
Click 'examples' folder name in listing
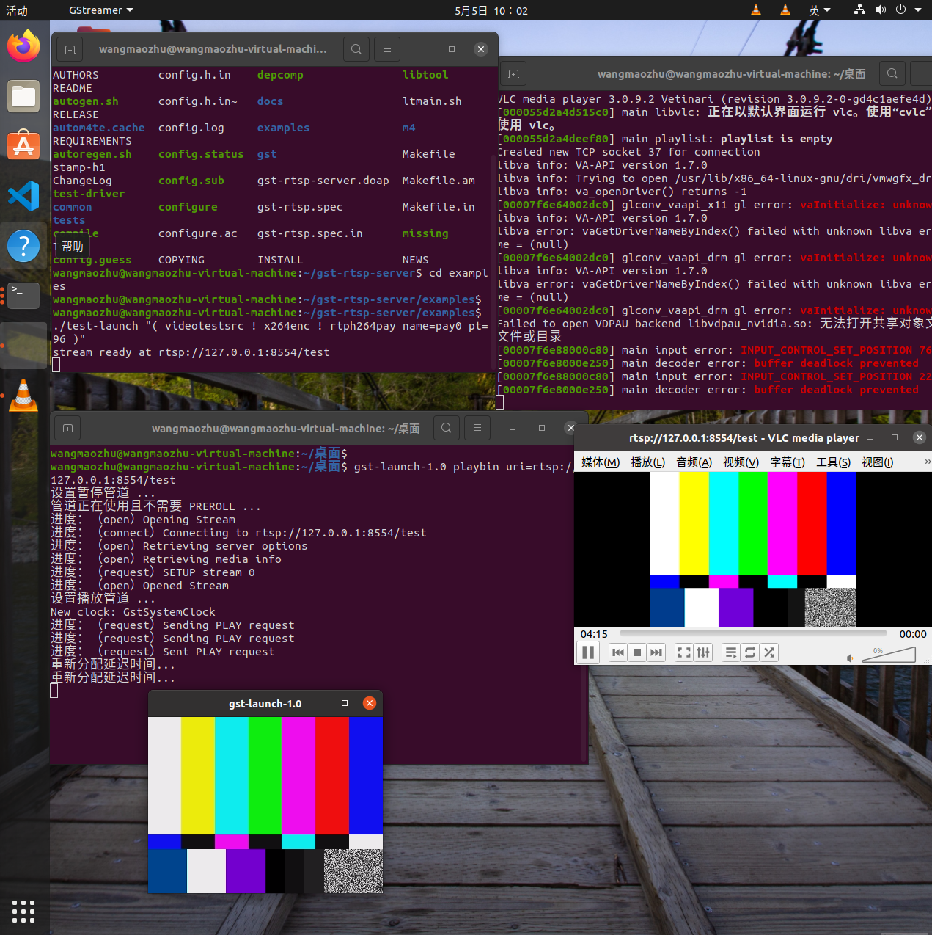click(283, 128)
